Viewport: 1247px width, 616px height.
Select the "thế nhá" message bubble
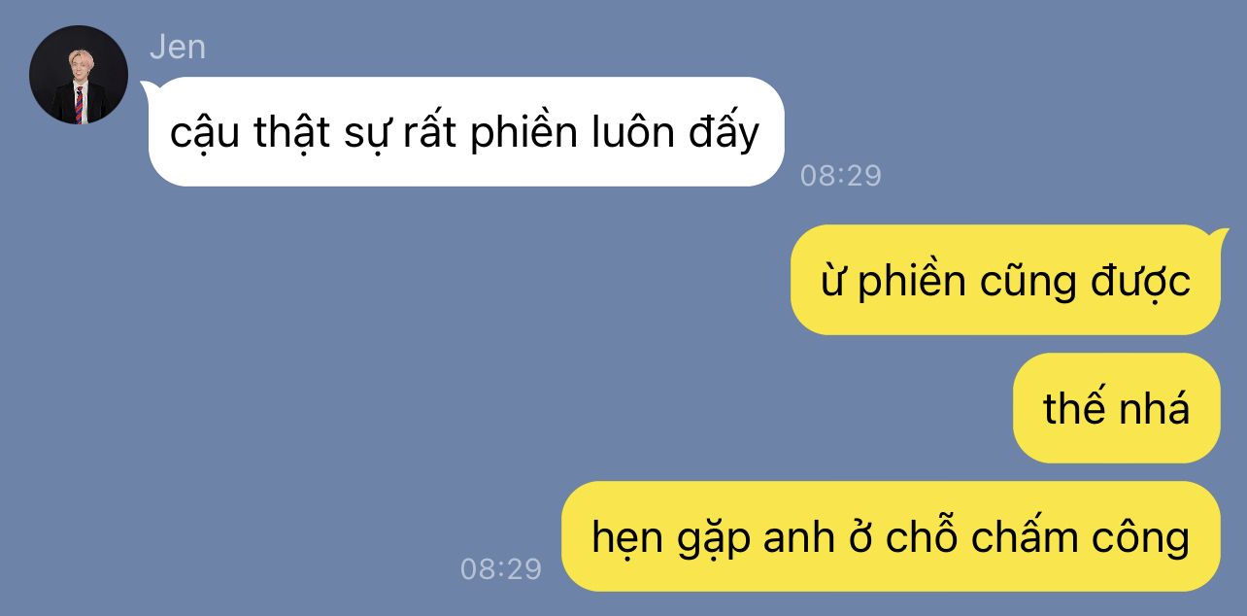(x=1117, y=408)
